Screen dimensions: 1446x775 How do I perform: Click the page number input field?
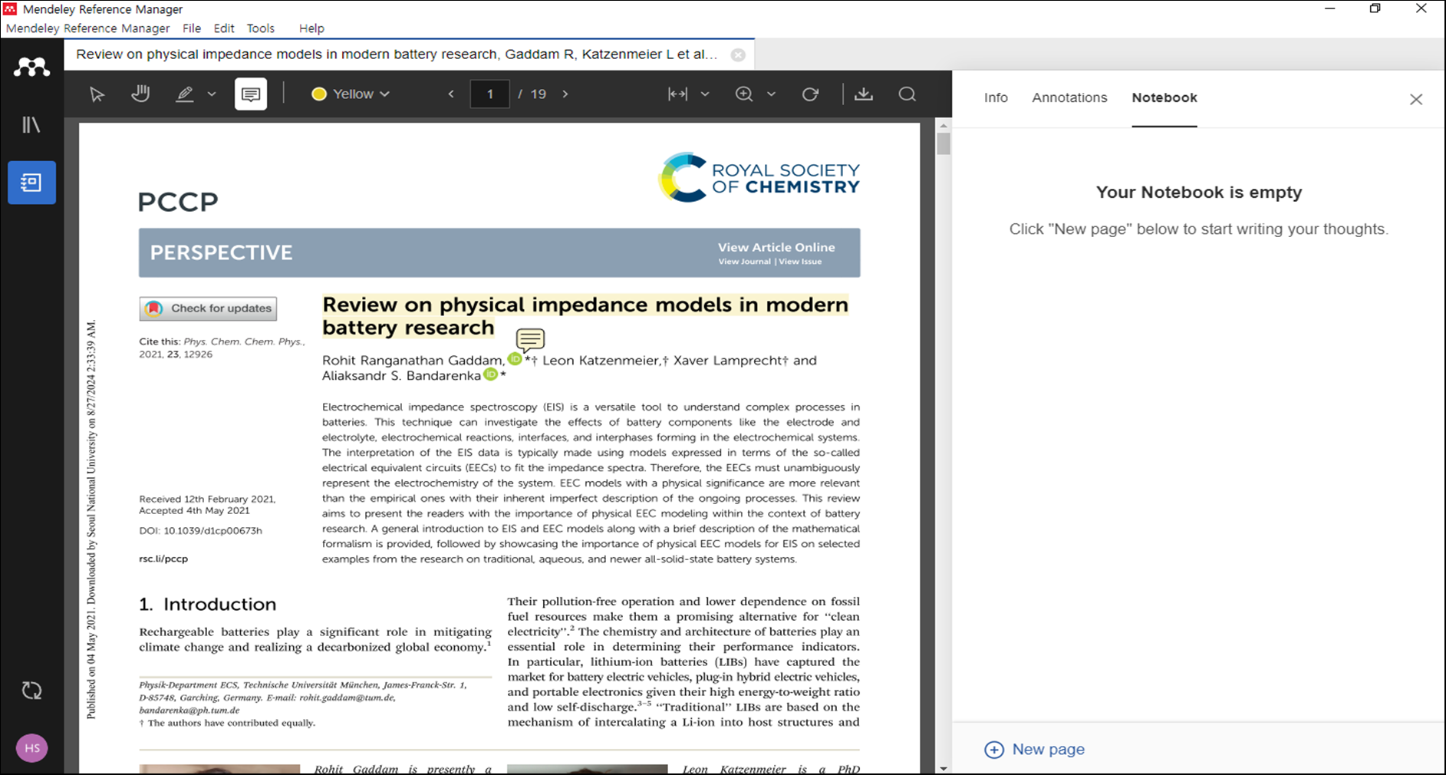(490, 94)
